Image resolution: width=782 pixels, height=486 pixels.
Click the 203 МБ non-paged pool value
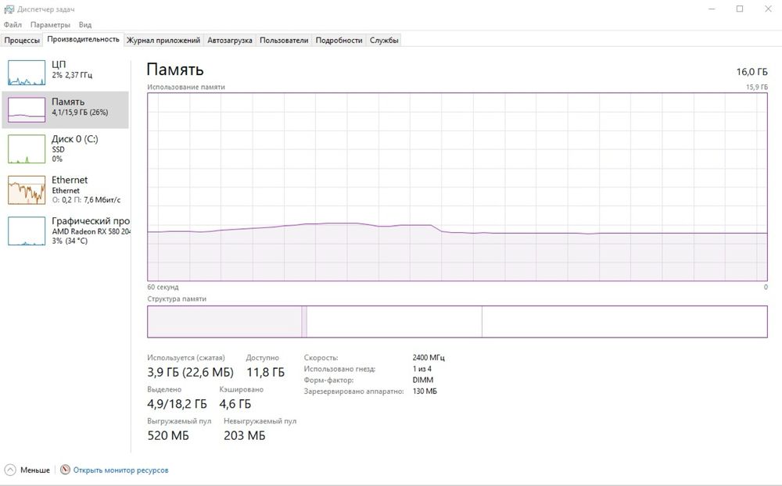click(x=244, y=435)
